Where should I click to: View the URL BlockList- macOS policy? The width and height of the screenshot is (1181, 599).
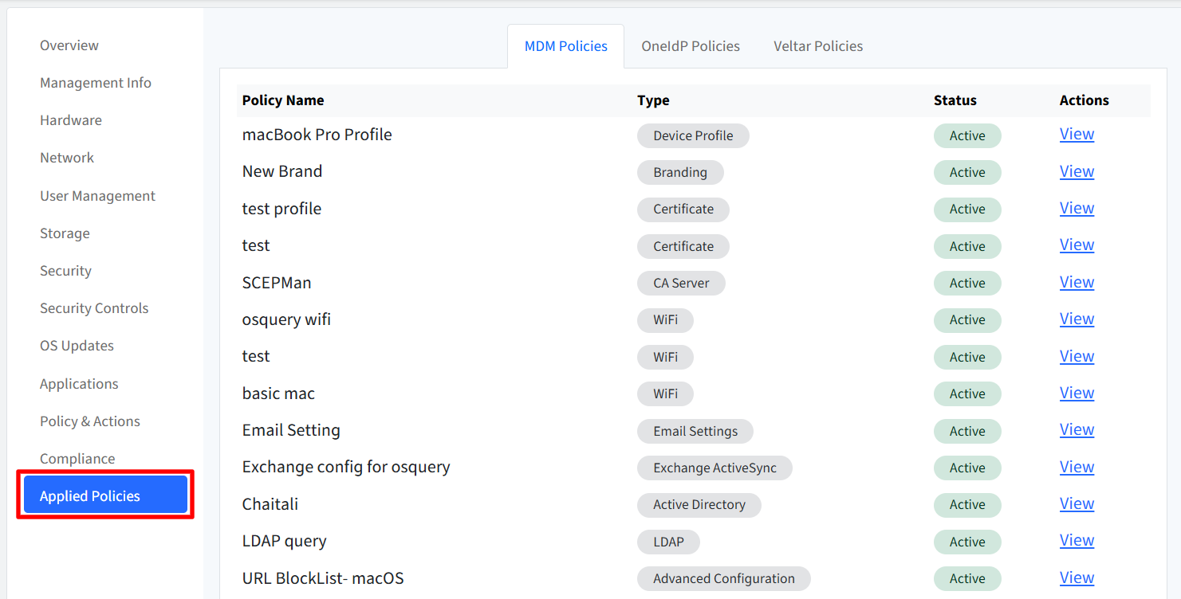(x=1077, y=578)
